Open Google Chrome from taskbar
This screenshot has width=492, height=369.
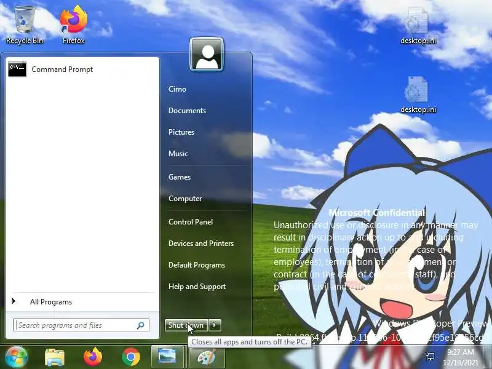[x=131, y=357]
